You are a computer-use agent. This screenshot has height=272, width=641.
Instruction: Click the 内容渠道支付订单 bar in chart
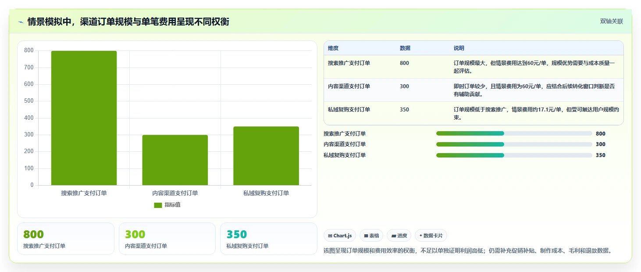coord(175,160)
